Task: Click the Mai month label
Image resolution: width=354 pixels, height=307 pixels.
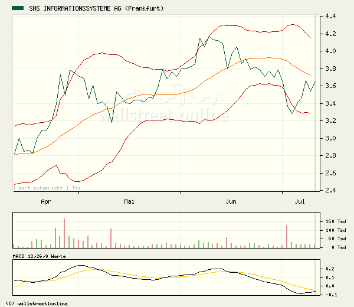Action: click(129, 201)
